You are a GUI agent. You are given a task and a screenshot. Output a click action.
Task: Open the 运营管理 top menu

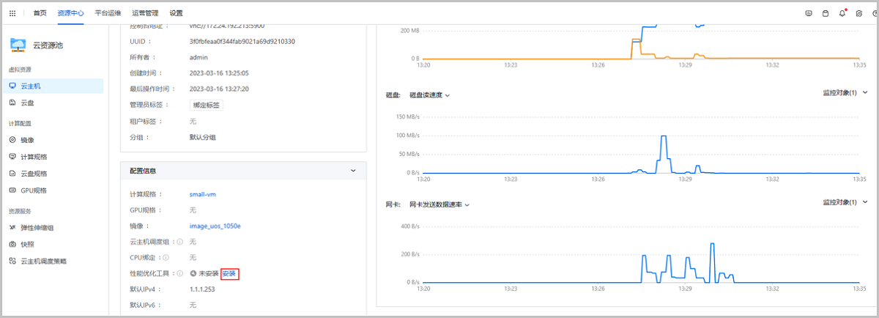click(144, 13)
